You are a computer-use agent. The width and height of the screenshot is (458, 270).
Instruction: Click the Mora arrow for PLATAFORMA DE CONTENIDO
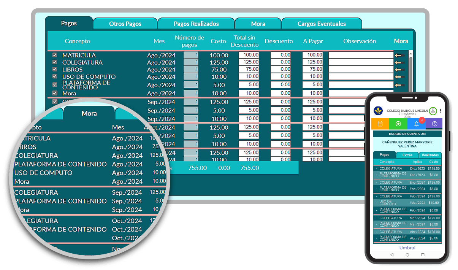[x=399, y=85]
